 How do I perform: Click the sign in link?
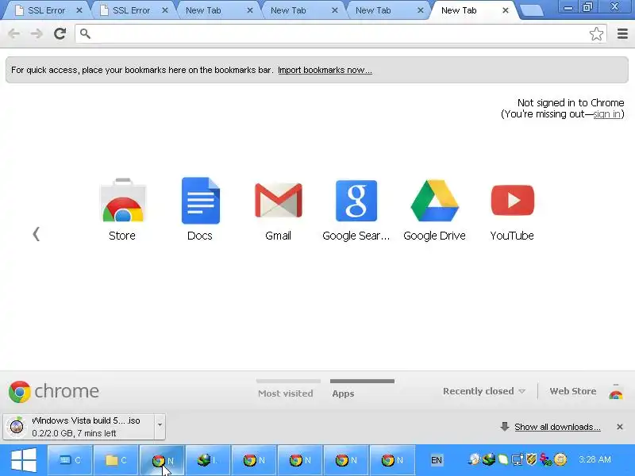tap(606, 114)
